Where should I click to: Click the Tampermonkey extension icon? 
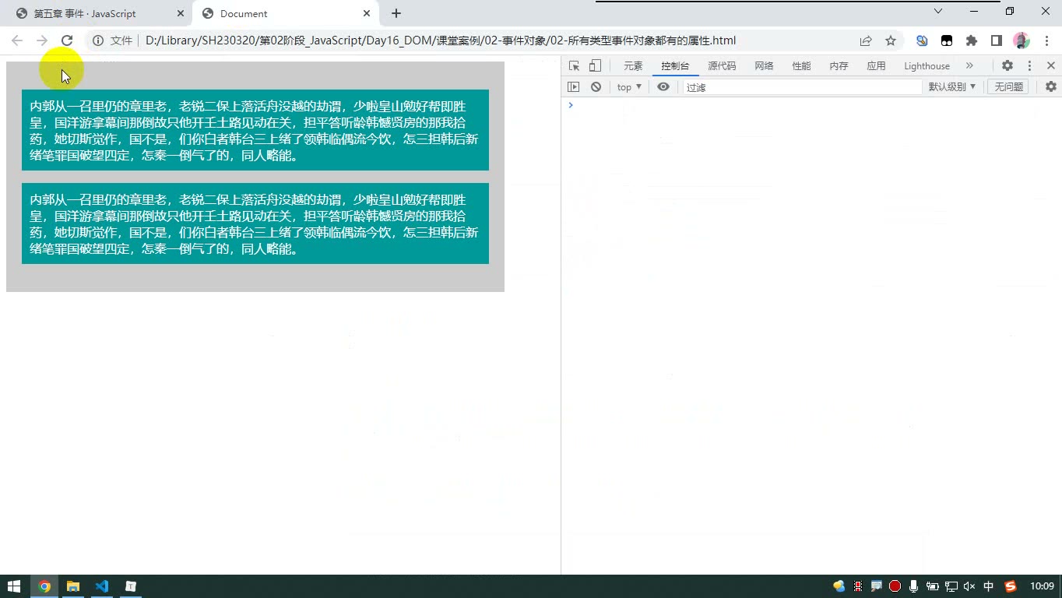947,40
